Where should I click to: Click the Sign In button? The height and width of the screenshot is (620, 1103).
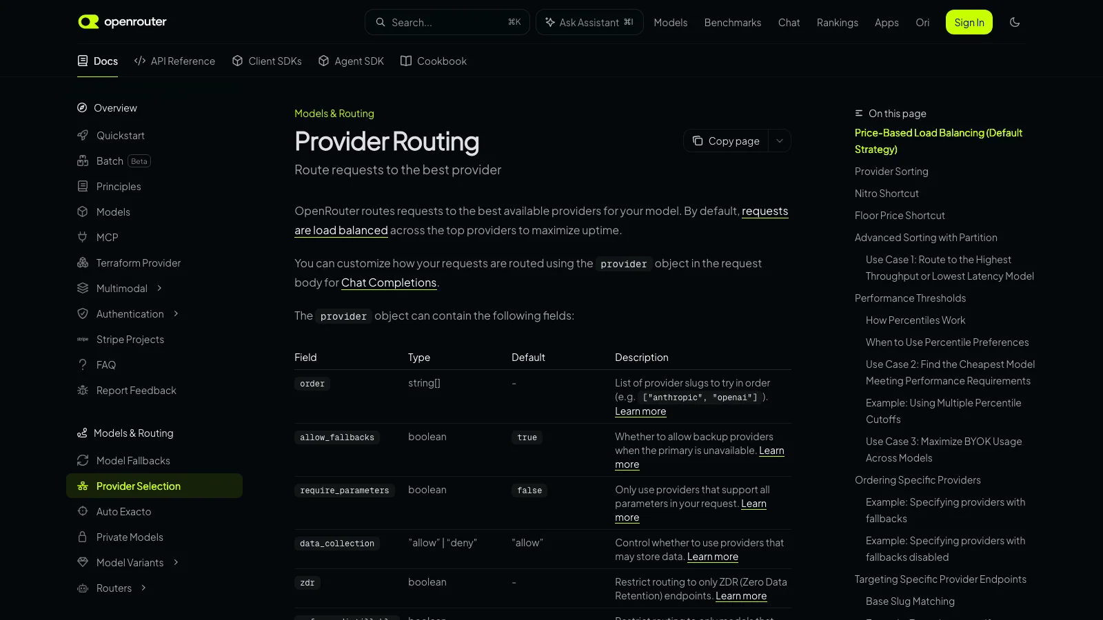point(969,22)
